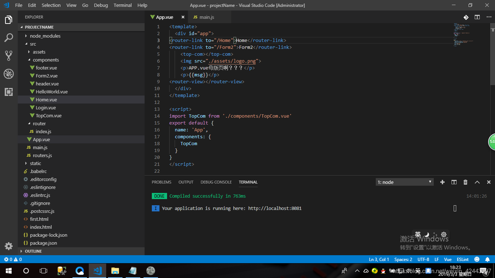Open Task View on taskbar
The width and height of the screenshot is (495, 278).
click(x=43, y=271)
